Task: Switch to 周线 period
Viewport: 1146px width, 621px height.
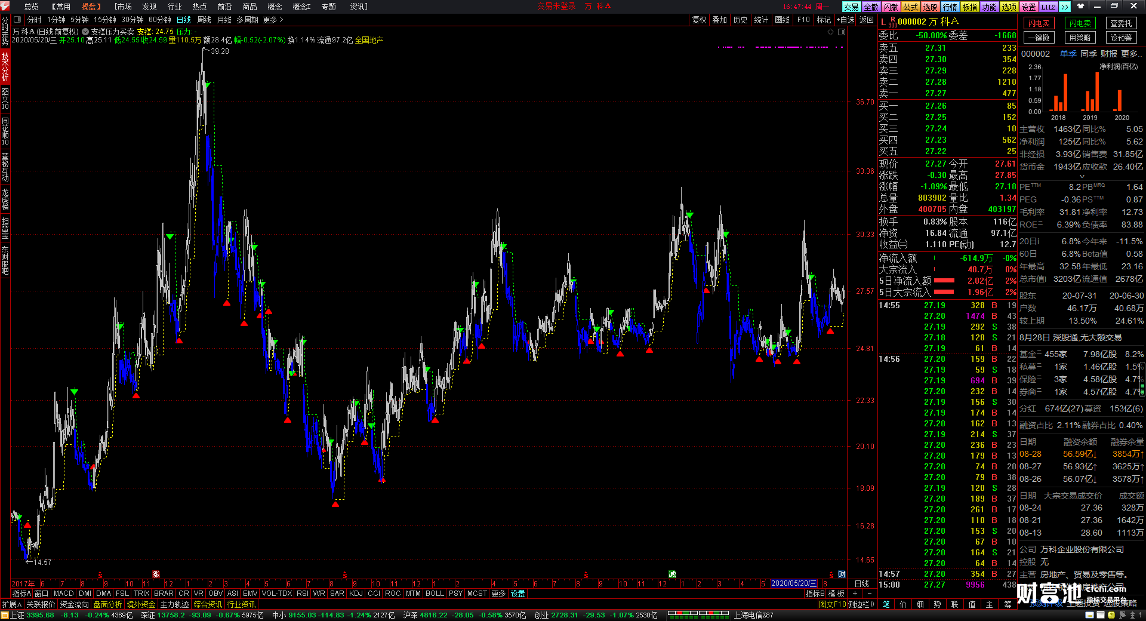Action: (204, 20)
